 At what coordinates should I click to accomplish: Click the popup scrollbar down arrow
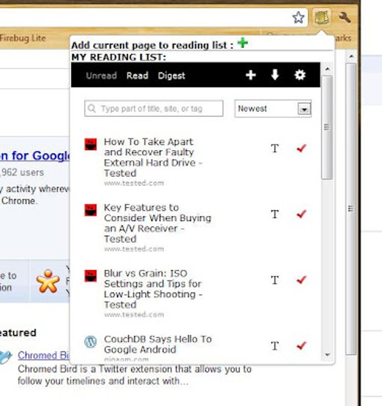327,355
